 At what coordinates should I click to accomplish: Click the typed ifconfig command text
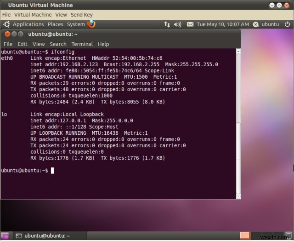pyautogui.click(x=62, y=52)
